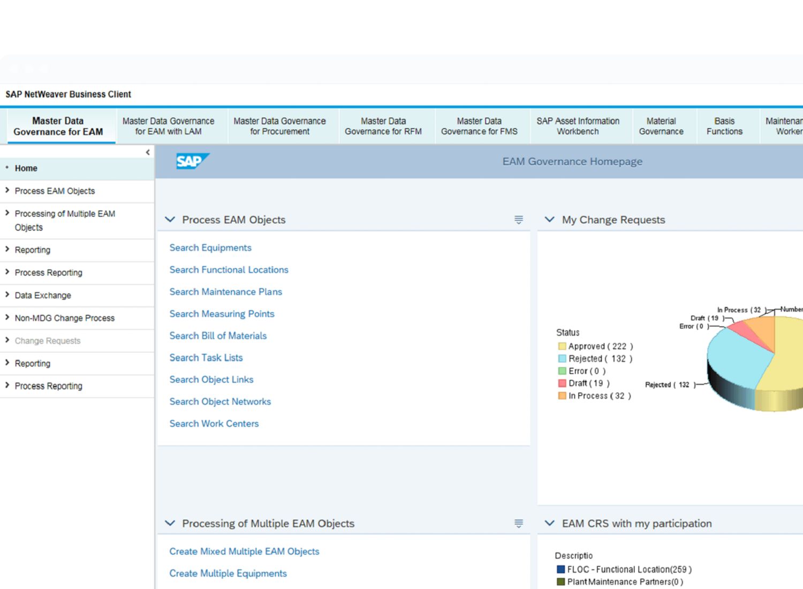803x589 pixels.
Task: Expand Non-MDG Change Process sidebar item
Action: 64,318
